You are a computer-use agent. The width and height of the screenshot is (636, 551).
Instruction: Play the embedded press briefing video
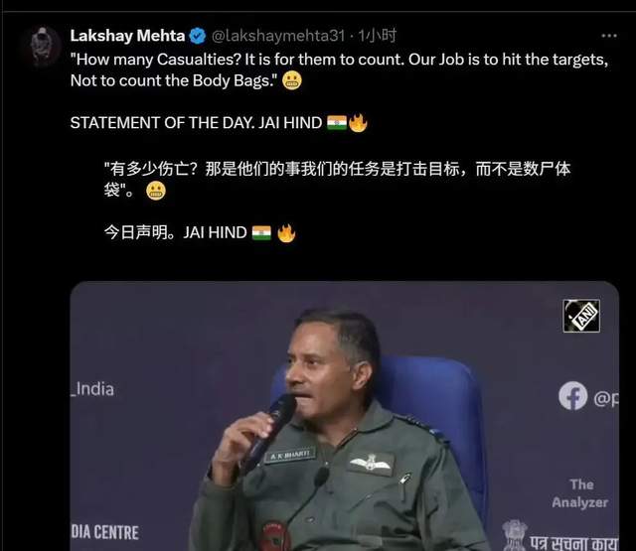(x=345, y=416)
